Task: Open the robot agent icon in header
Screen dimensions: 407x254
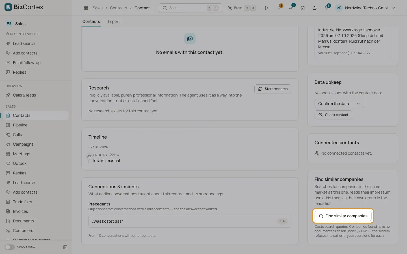Action: (315, 8)
